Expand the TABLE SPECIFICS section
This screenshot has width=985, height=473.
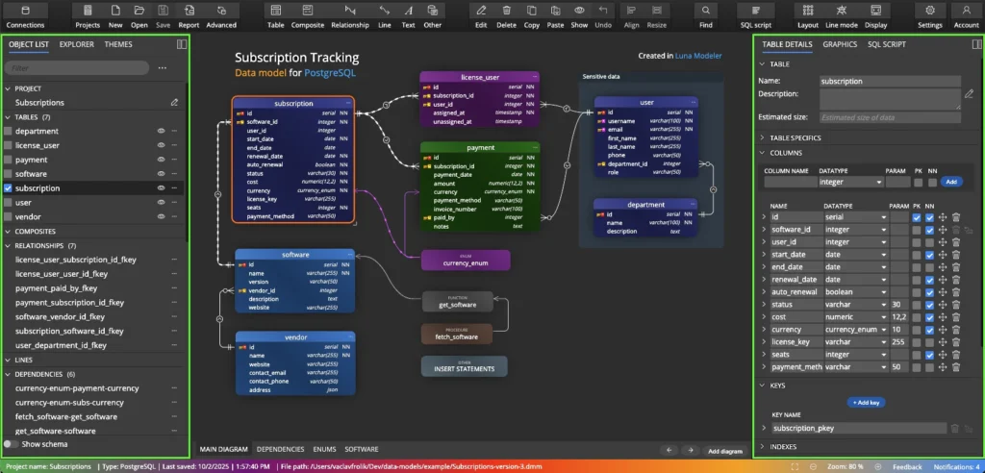click(763, 137)
